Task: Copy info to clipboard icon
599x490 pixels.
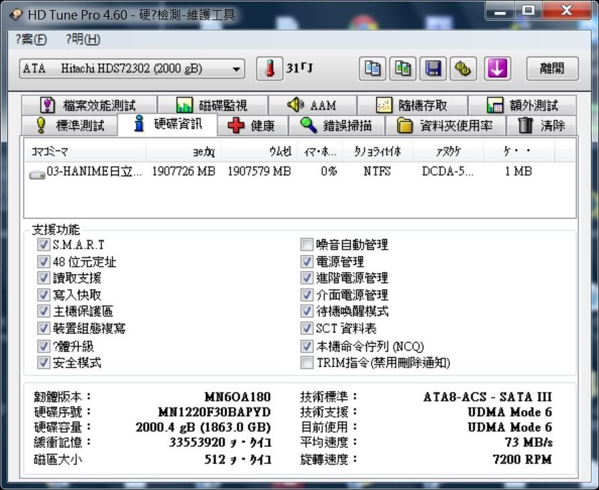Action: [372, 69]
